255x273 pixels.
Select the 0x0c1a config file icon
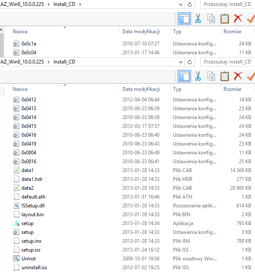pos(16,43)
